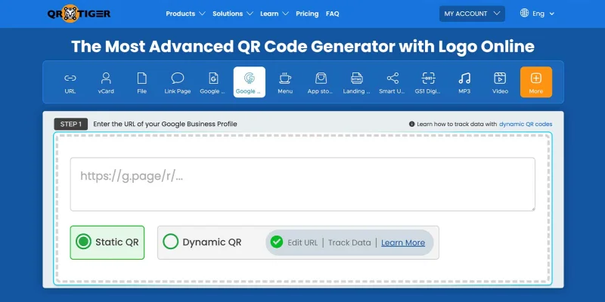
Task: Click the globe language icon
Action: (524, 13)
